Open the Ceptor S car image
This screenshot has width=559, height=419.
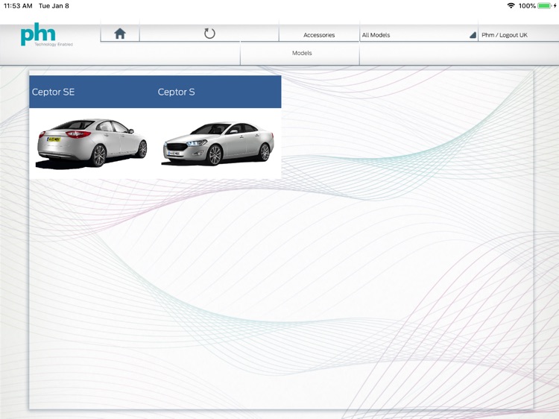[x=216, y=143]
